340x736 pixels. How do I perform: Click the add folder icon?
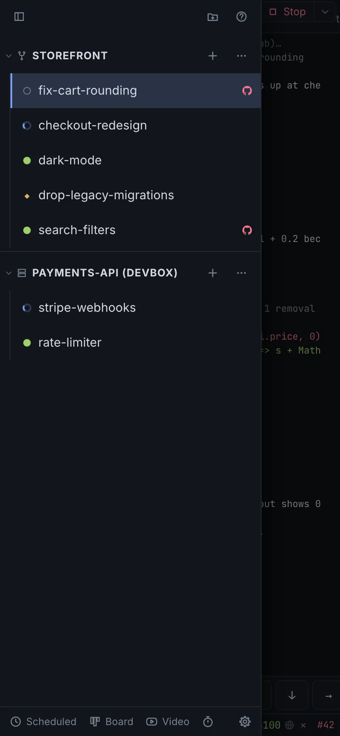pos(213,17)
